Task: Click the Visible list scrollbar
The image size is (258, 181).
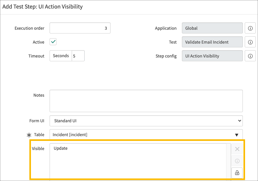Action: coord(228,161)
